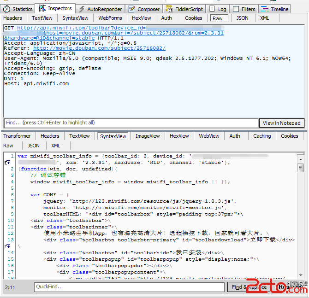
Task: Switch to the Timeline tab
Action: 275,9
